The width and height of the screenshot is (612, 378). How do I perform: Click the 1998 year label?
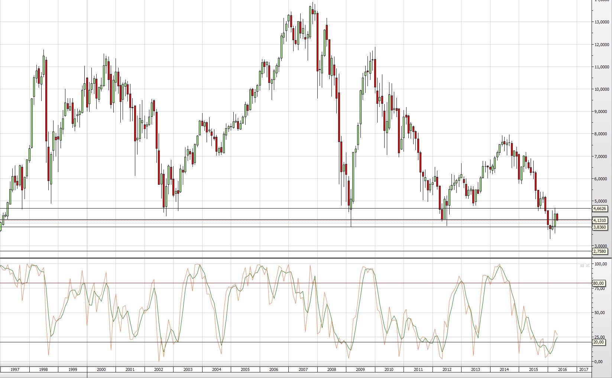coord(43,369)
